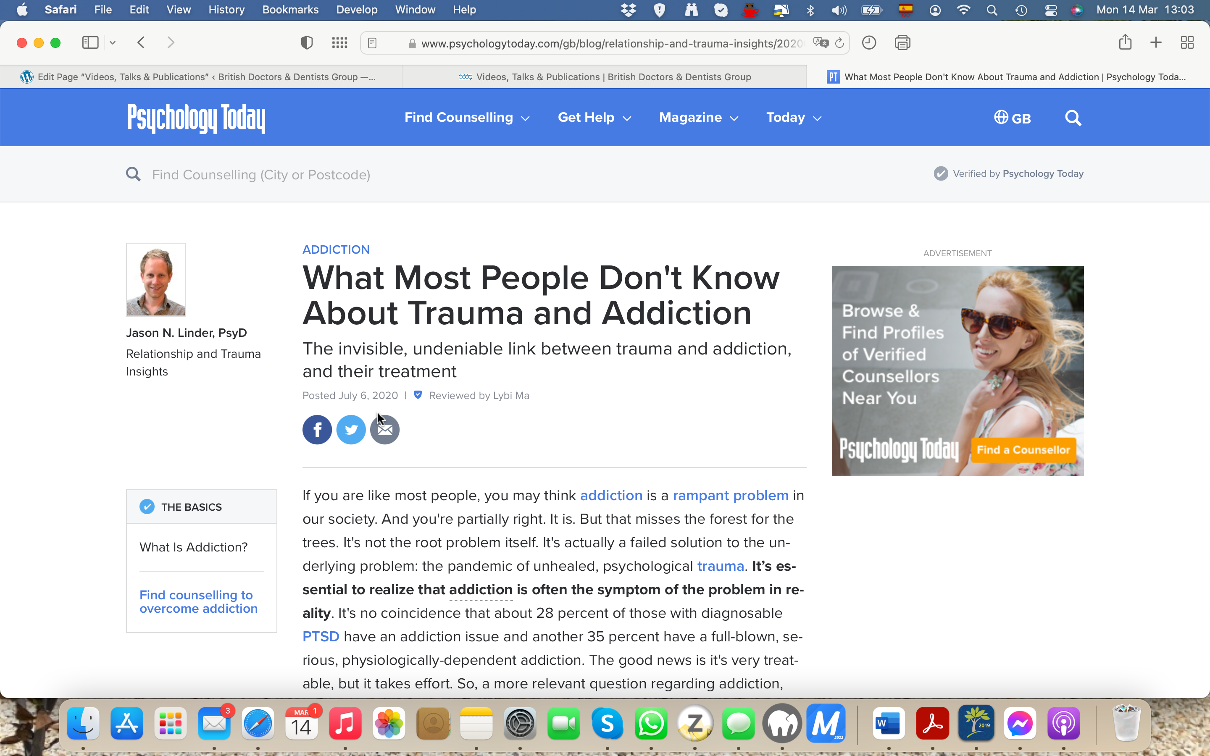Open 'What Is Addiction?' basics link
Screen dimensions: 1210x756
point(194,547)
